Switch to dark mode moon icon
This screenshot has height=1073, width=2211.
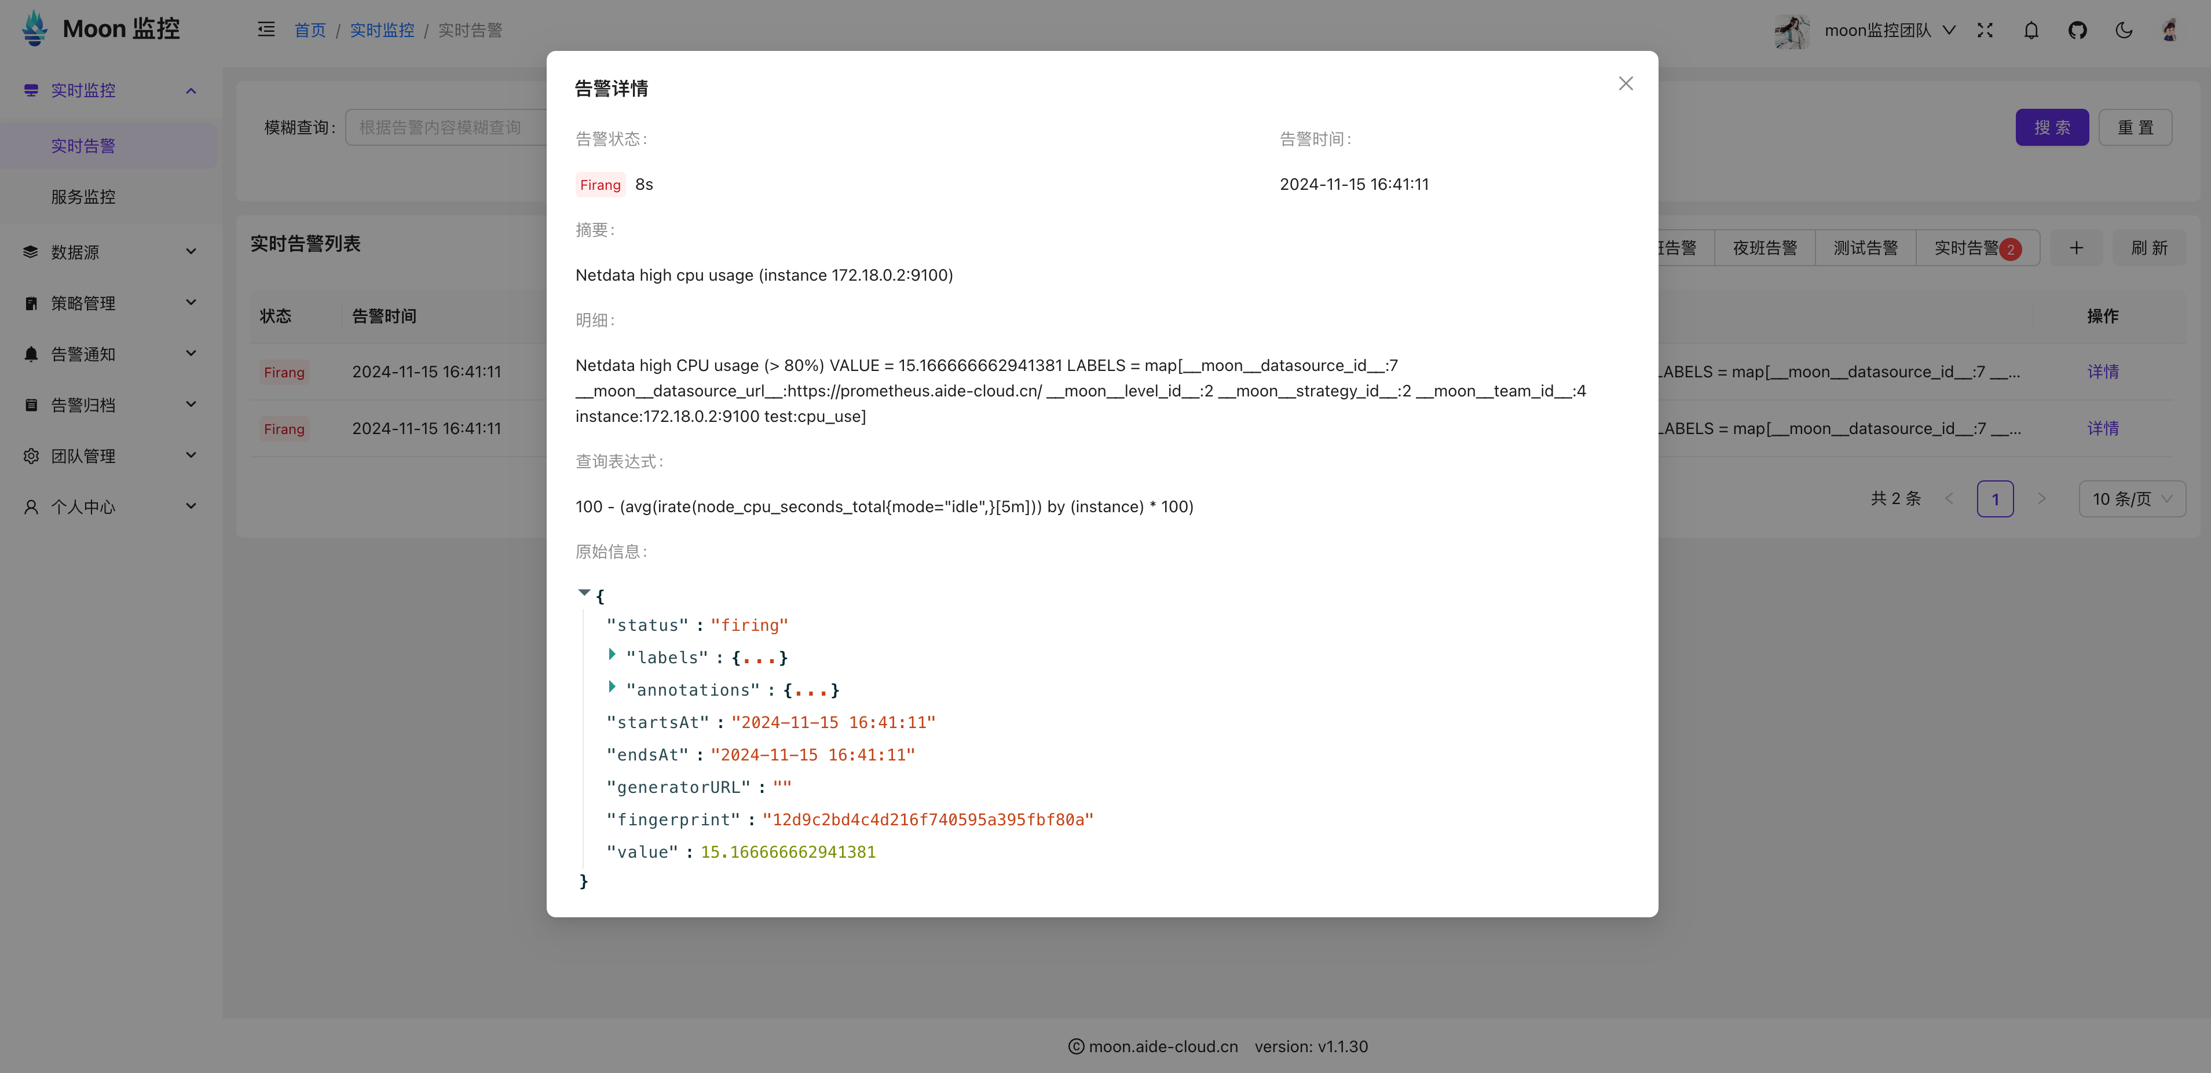tap(2124, 31)
